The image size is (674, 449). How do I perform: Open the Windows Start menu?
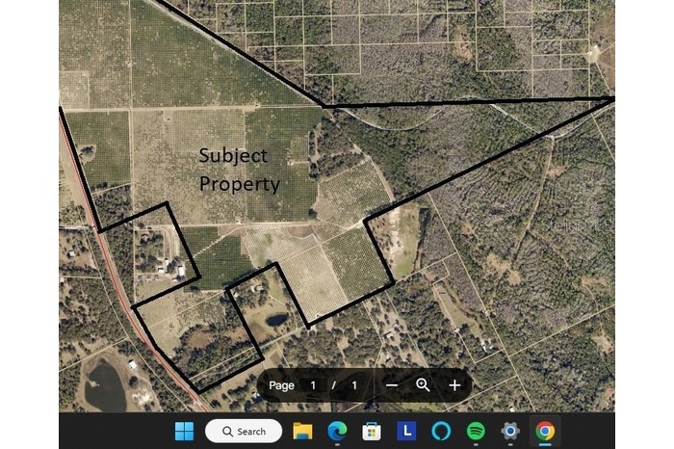[x=185, y=431]
